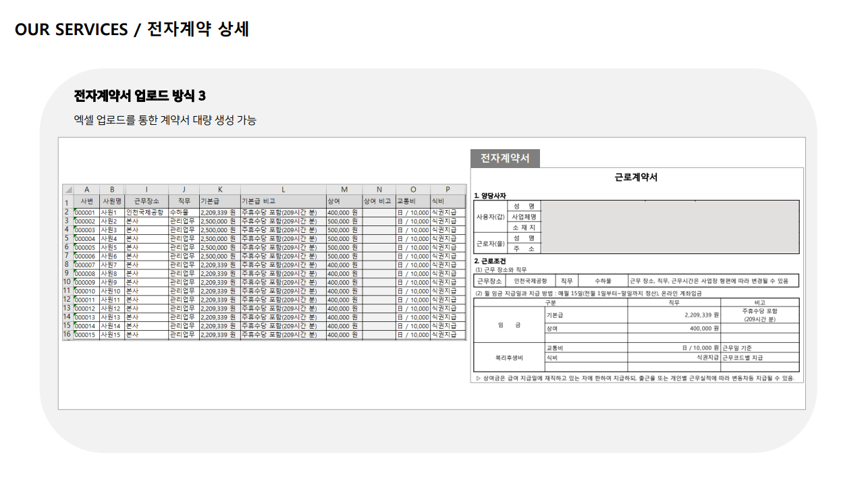
Task: Select column P header in the spreadsheet
Action: coord(448,190)
